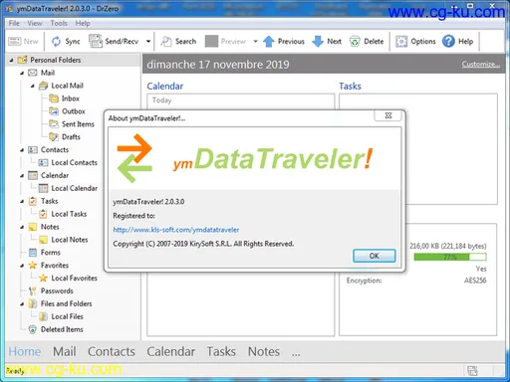Close the About ymDataTraveler dialog
This screenshot has width=510, height=382.
click(388, 115)
